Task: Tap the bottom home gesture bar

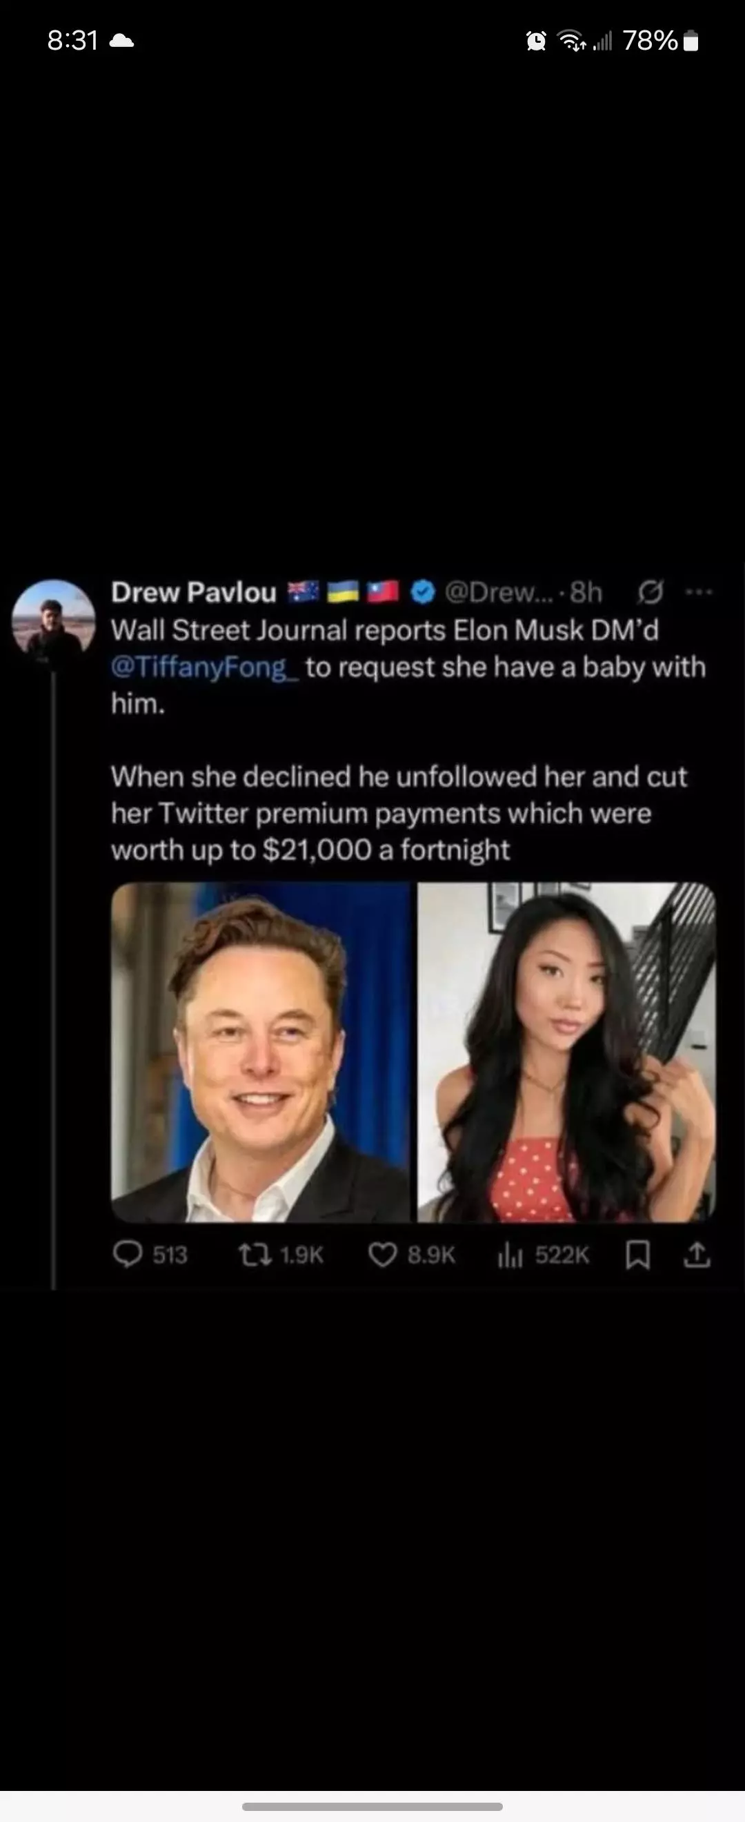Action: pos(372,1805)
